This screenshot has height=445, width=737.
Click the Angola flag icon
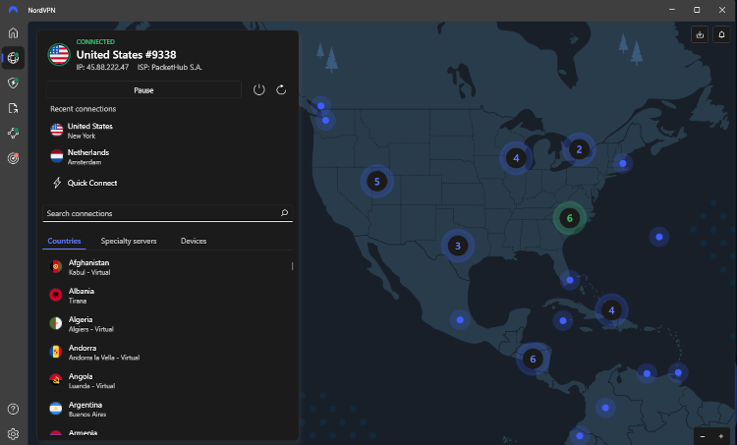(56, 380)
